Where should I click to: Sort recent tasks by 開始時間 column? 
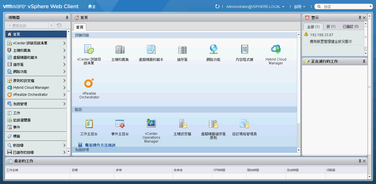point(266,170)
